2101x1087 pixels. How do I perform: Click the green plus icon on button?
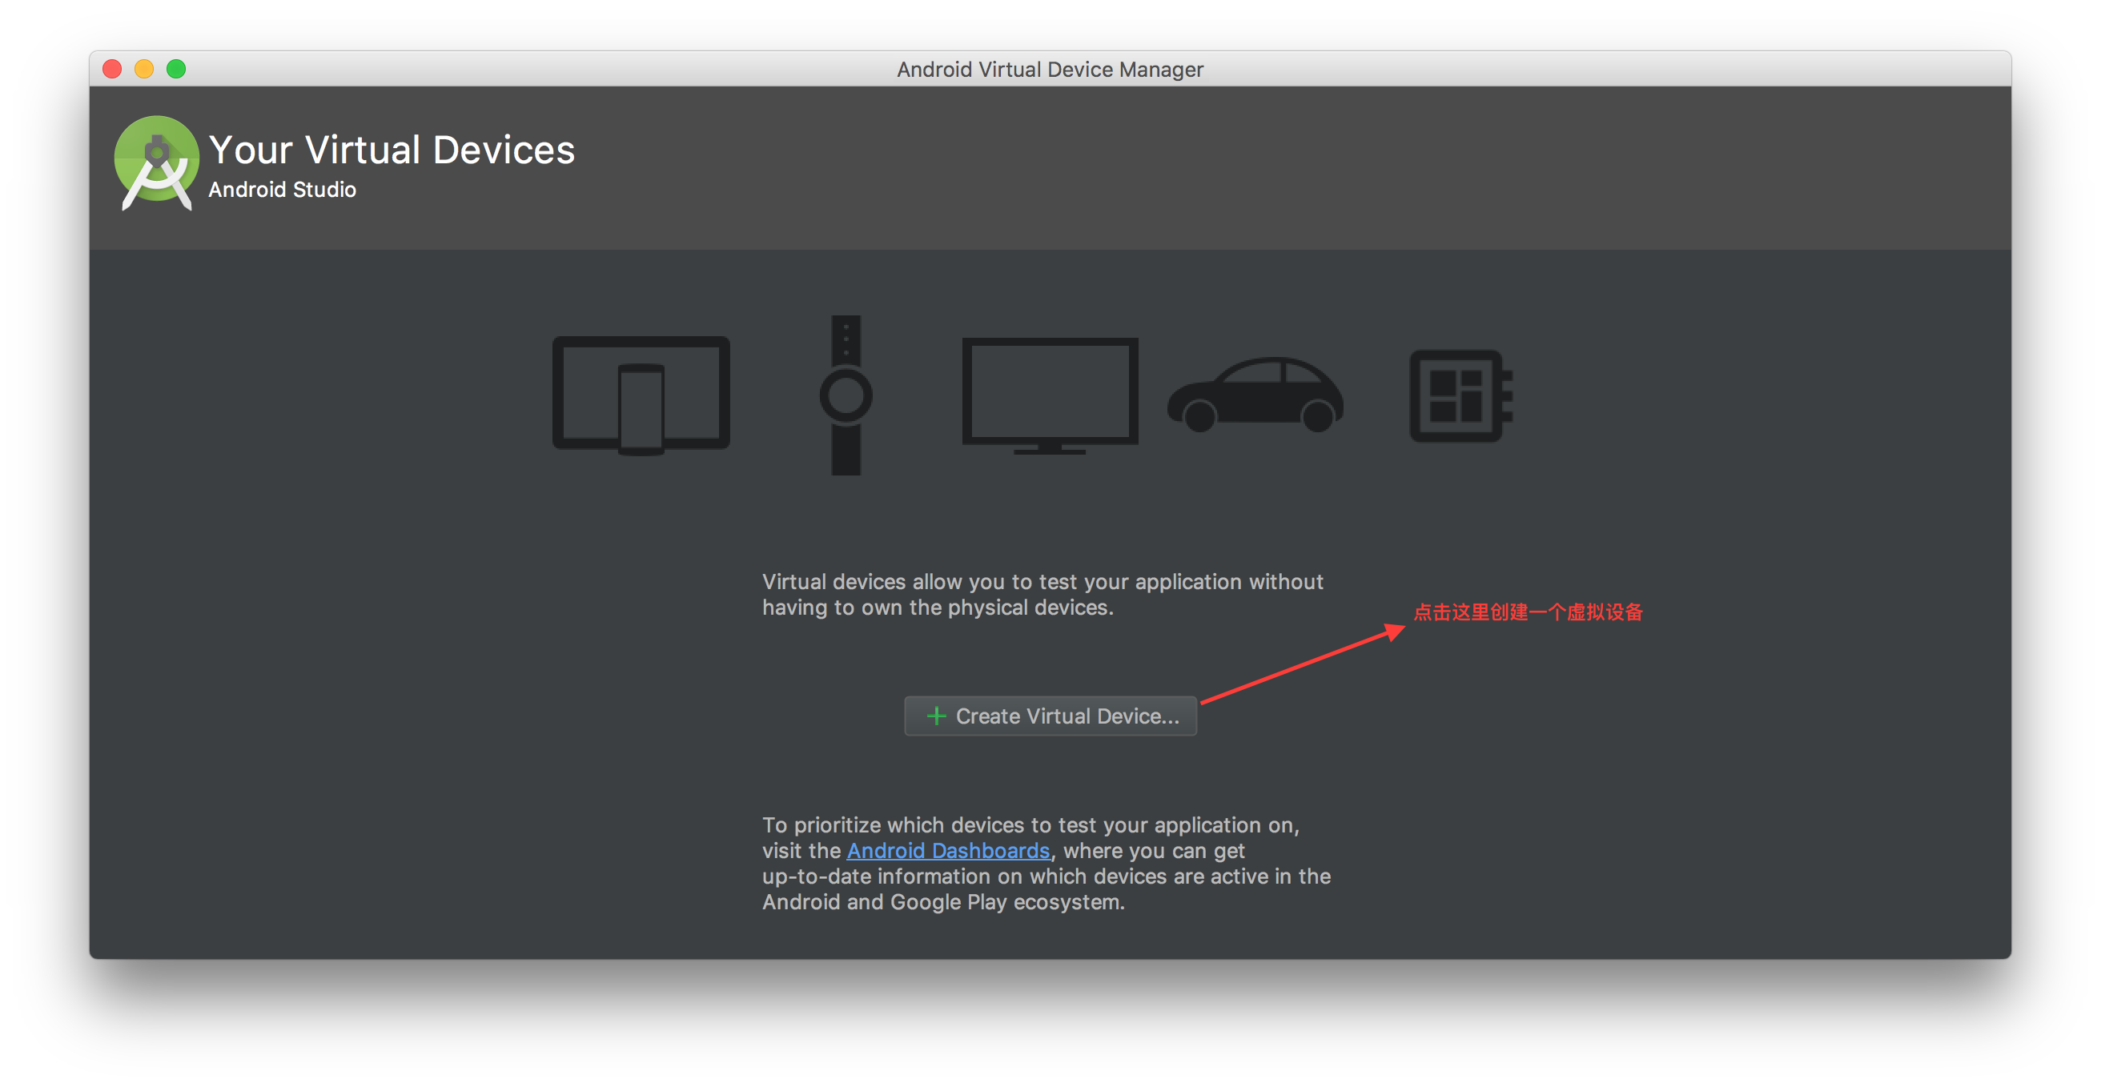click(936, 716)
